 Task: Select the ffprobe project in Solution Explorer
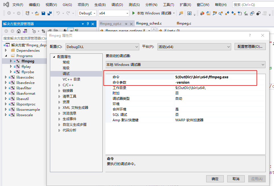(28, 72)
